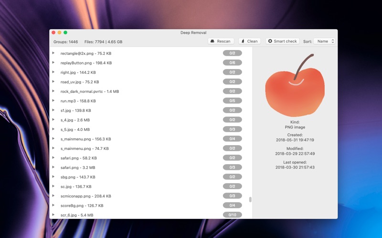Click the Last opened date 2018-03-30 21:57:43
The height and width of the screenshot is (238, 382).
click(x=295, y=167)
